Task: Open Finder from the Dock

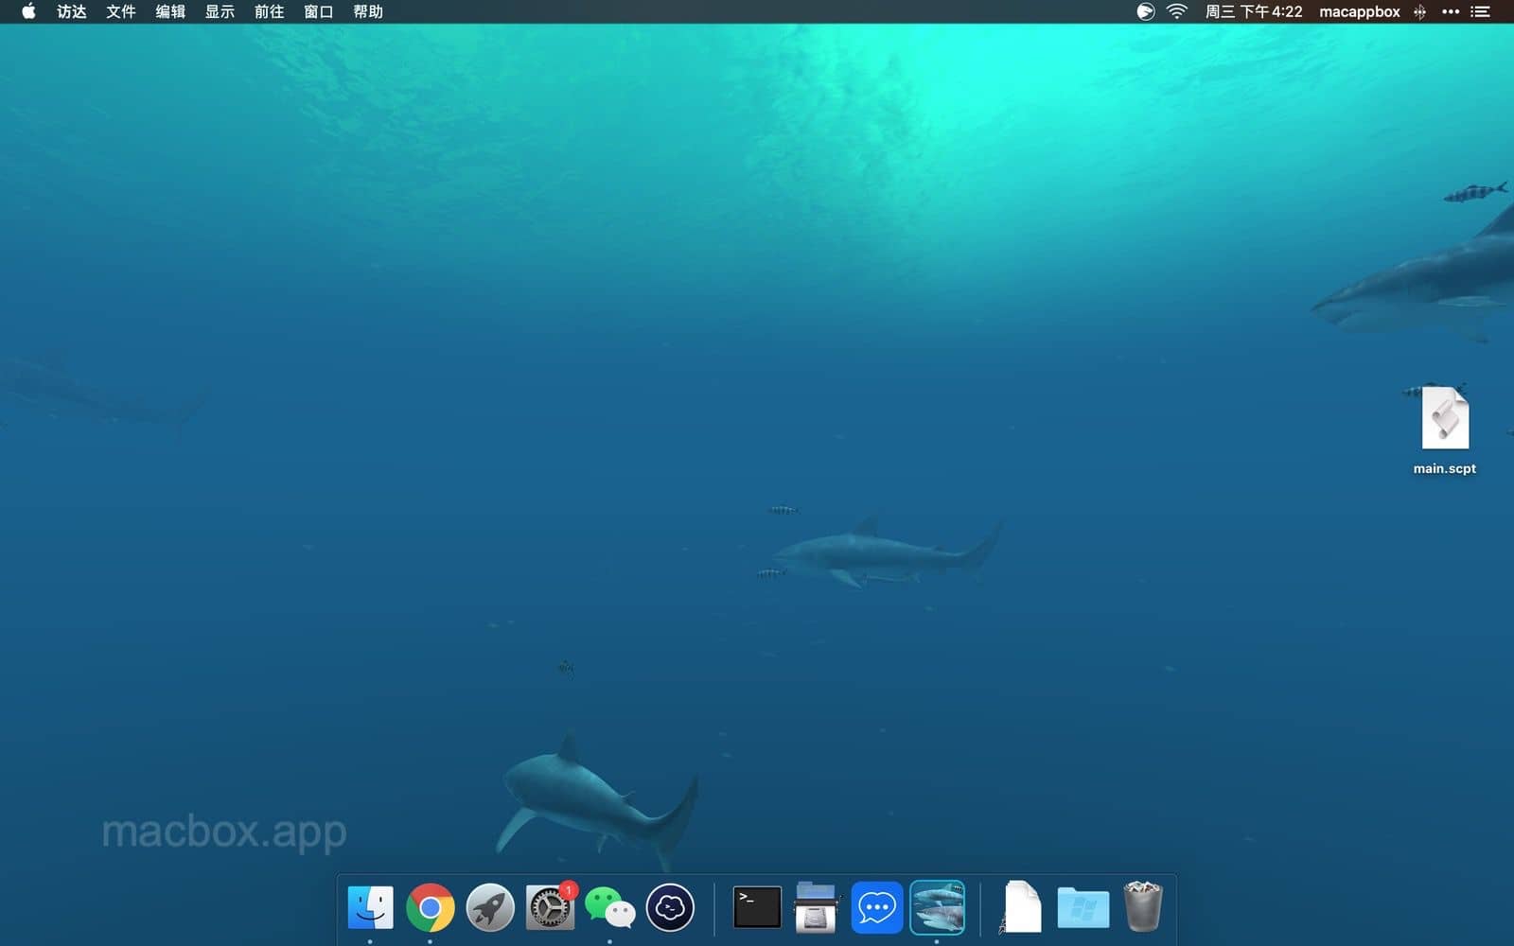Action: click(370, 907)
